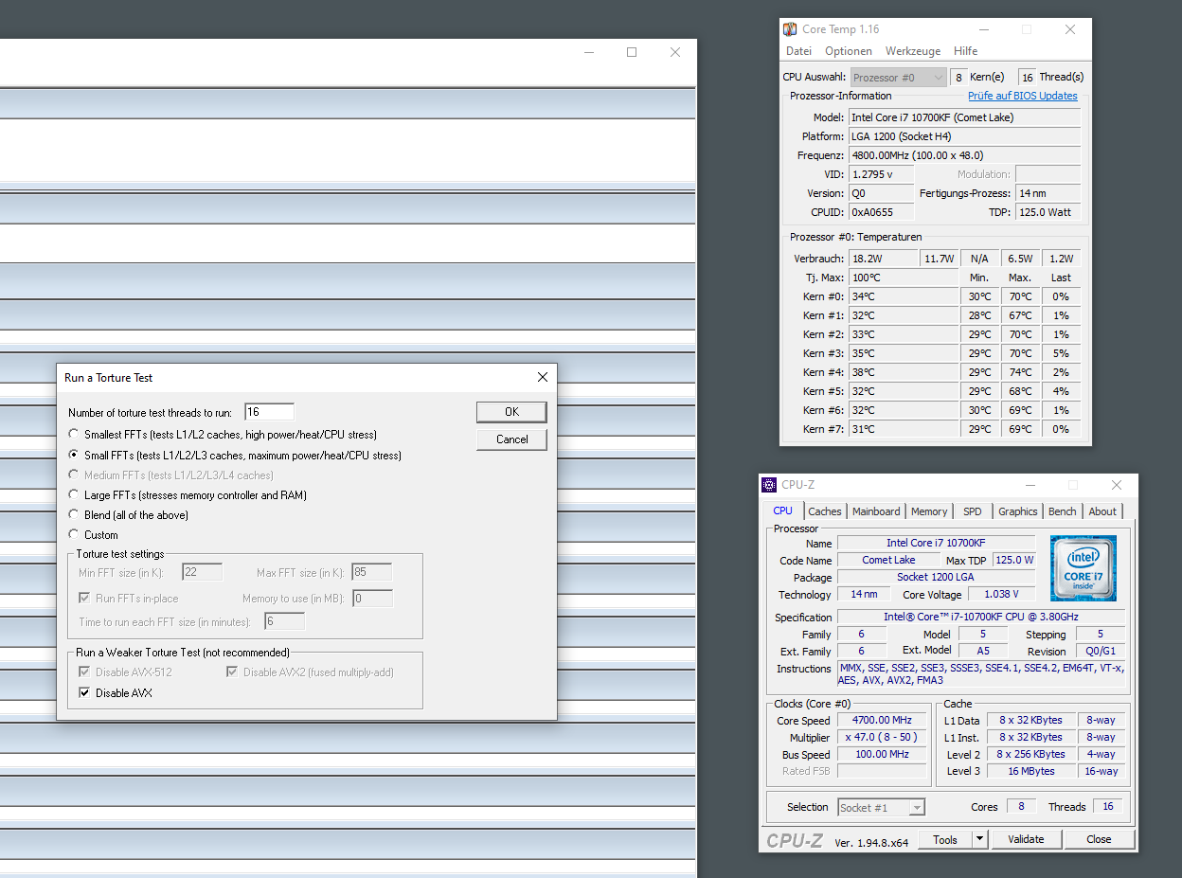
Task: Click the Platform value LGA 1200 (Socket H4)
Action: tap(964, 136)
